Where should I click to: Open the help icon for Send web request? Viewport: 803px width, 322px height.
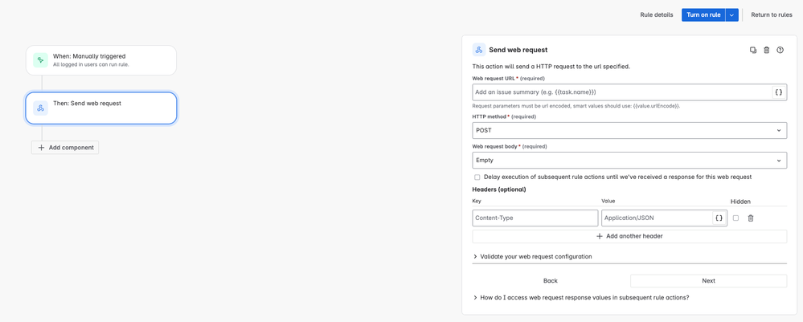[780, 50]
